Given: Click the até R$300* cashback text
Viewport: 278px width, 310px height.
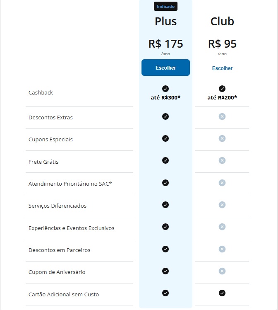Looking at the screenshot, I should [165, 97].
